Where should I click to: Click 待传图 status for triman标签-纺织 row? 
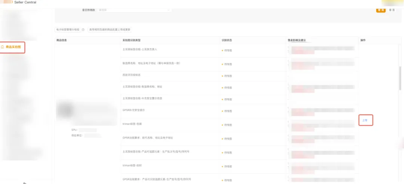click(x=227, y=166)
